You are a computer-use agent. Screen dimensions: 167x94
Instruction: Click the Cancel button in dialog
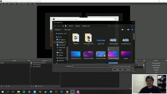(x=128, y=69)
